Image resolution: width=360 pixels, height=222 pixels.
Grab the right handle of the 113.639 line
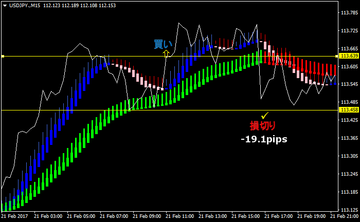[x=336, y=56]
